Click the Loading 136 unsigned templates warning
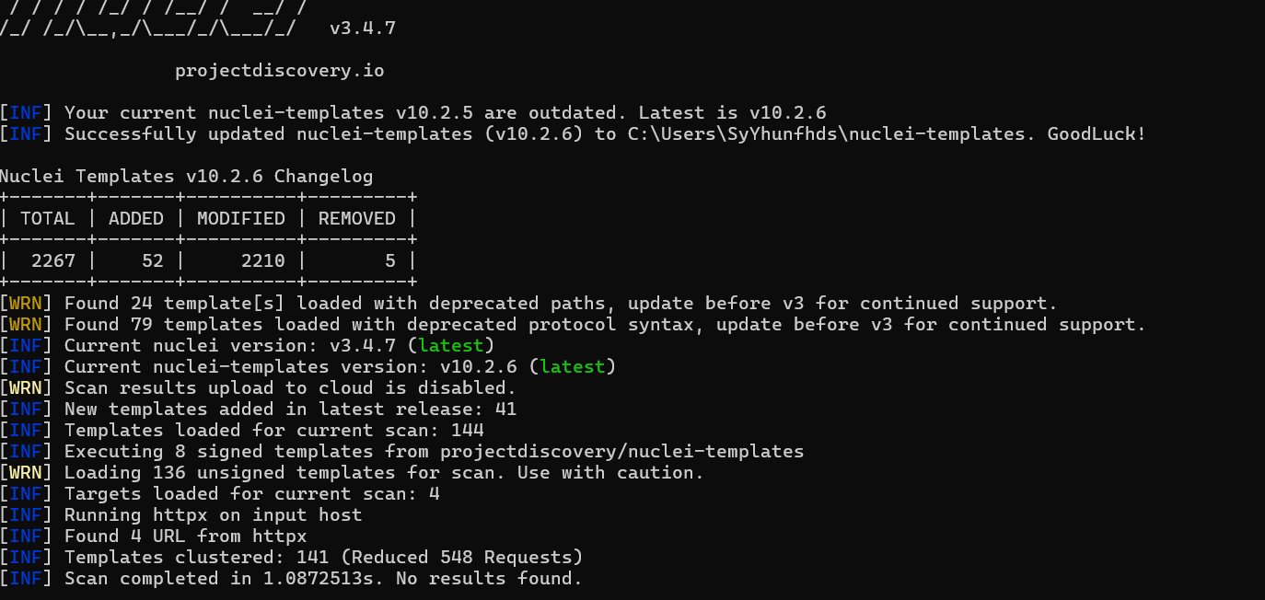The width and height of the screenshot is (1265, 600). [x=352, y=473]
